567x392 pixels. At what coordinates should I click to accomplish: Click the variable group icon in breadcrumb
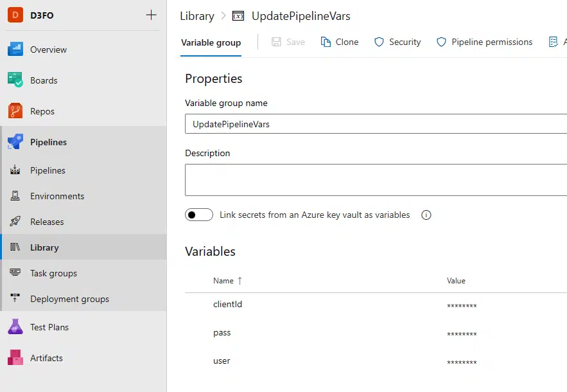pyautogui.click(x=238, y=16)
